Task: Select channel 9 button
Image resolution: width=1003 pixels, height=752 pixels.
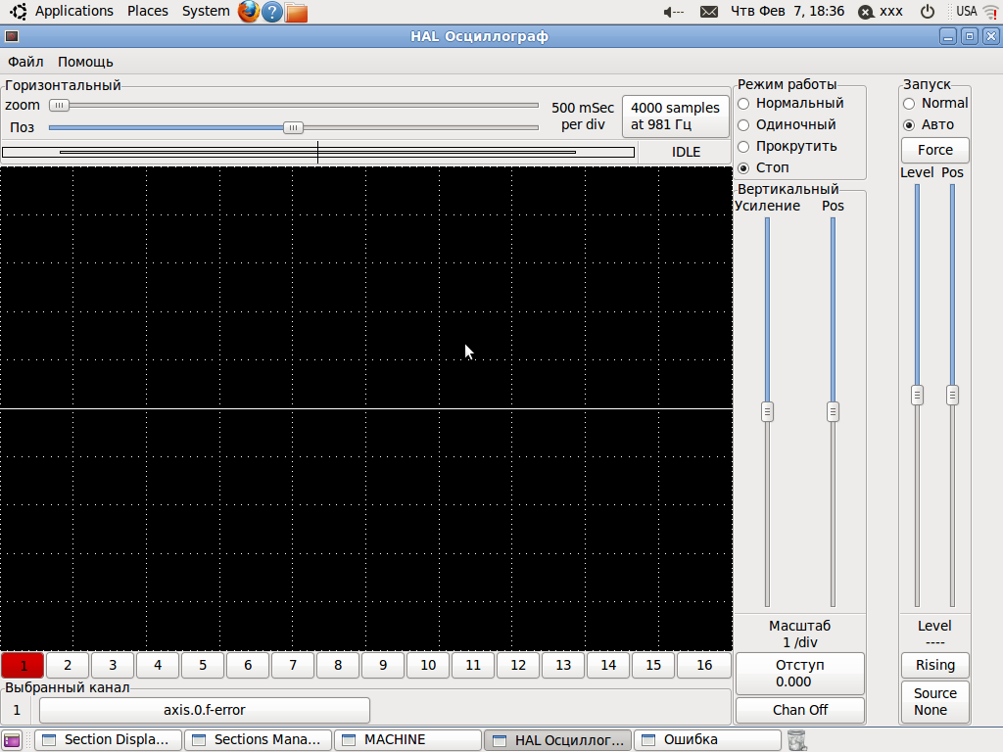Action: click(383, 665)
